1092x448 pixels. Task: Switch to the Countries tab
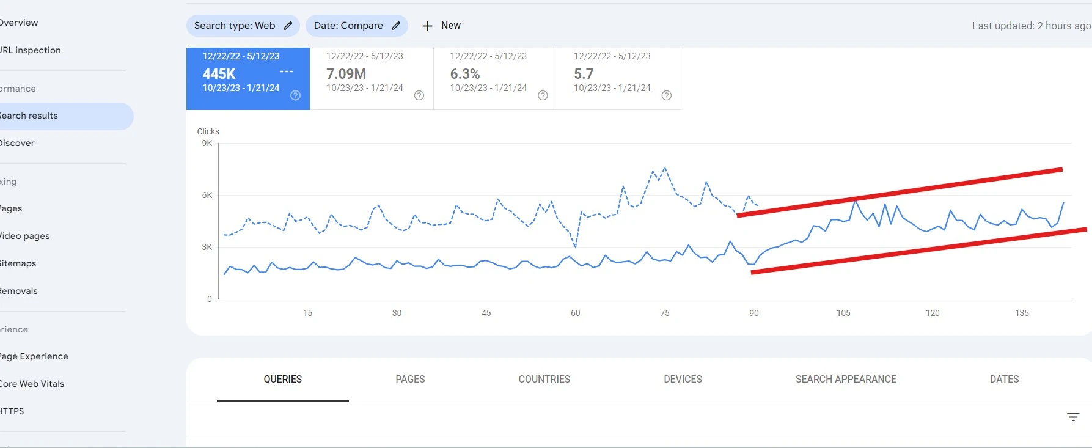coord(544,379)
